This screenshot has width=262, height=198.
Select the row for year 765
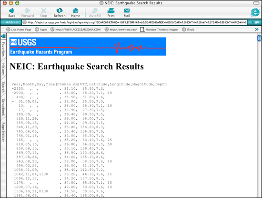click(x=64, y=140)
